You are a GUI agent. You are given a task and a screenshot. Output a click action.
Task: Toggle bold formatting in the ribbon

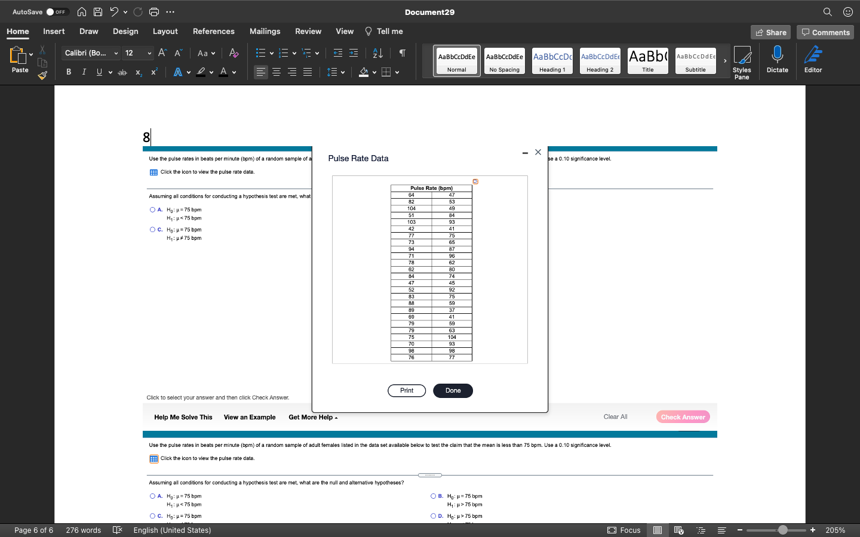pyautogui.click(x=68, y=72)
